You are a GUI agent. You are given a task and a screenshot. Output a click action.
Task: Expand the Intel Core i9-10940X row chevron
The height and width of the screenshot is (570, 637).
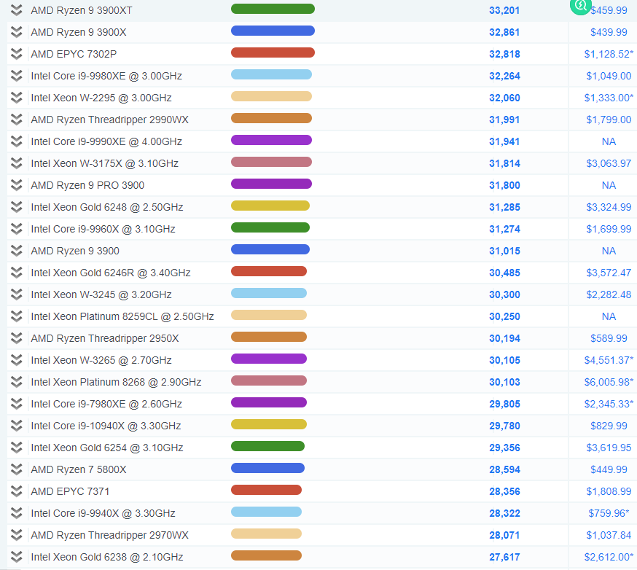click(16, 426)
